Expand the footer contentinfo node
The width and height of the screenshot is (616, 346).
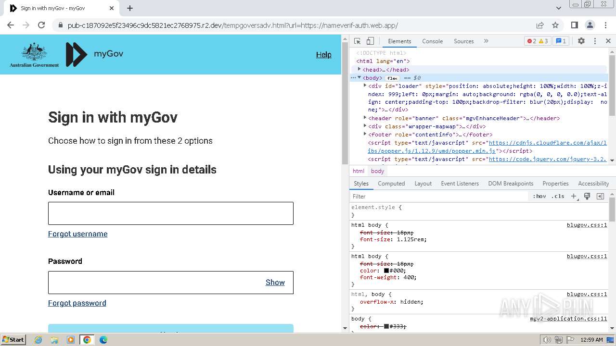(365, 134)
